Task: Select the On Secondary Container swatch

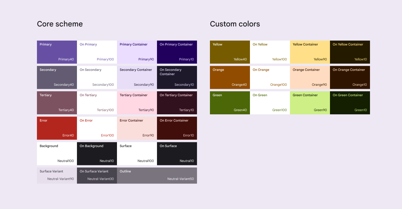Action: point(177,77)
